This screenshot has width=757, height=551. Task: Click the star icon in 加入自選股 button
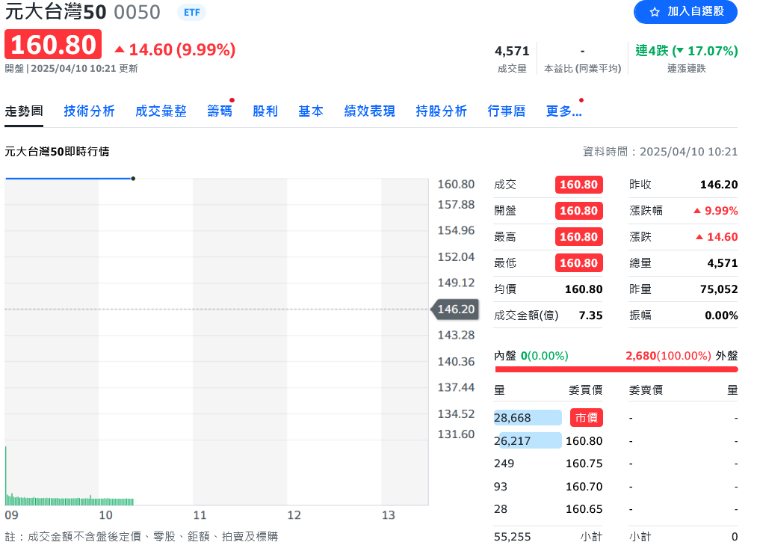click(x=654, y=12)
